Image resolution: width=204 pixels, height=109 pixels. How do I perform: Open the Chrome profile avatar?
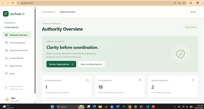(198, 3)
